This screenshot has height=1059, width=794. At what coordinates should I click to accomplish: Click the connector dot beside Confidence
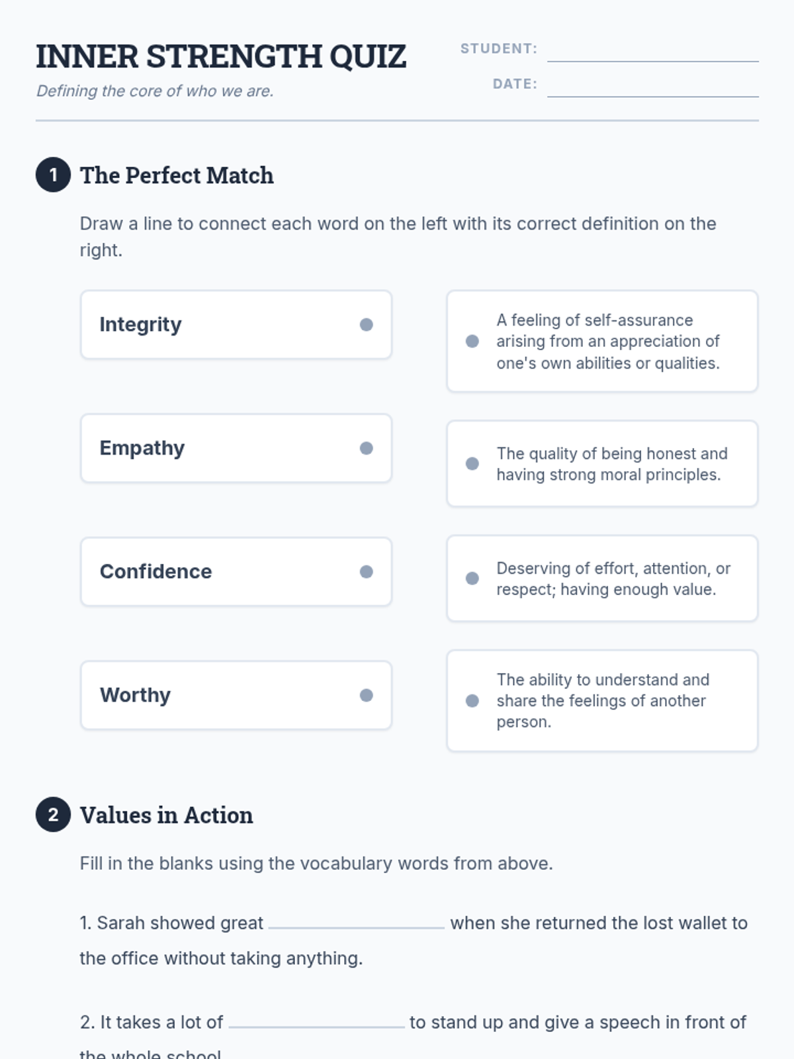coord(366,572)
